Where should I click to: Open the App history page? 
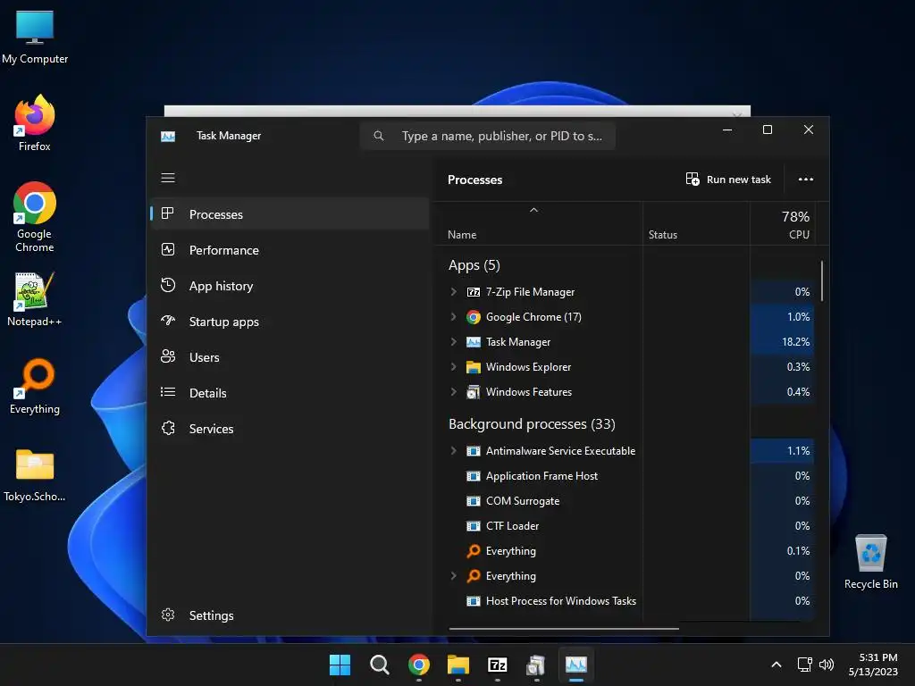point(290,286)
